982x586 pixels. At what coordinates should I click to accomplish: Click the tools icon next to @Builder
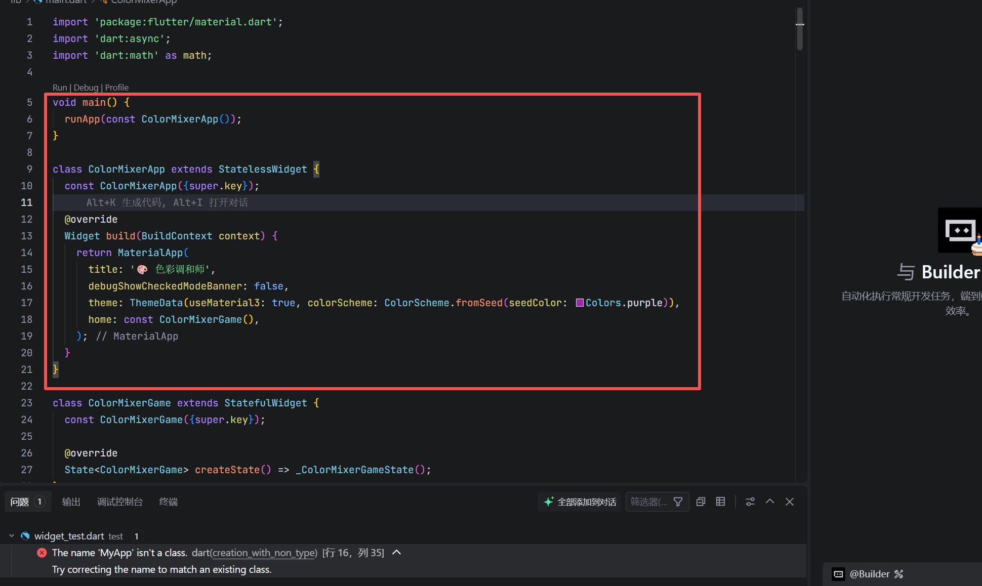click(898, 574)
